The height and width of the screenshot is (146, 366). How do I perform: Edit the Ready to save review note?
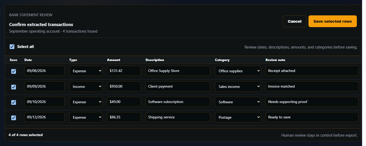coord(312,117)
